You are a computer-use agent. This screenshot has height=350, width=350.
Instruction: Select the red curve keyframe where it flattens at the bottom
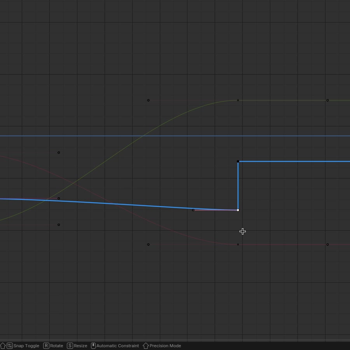238,245
